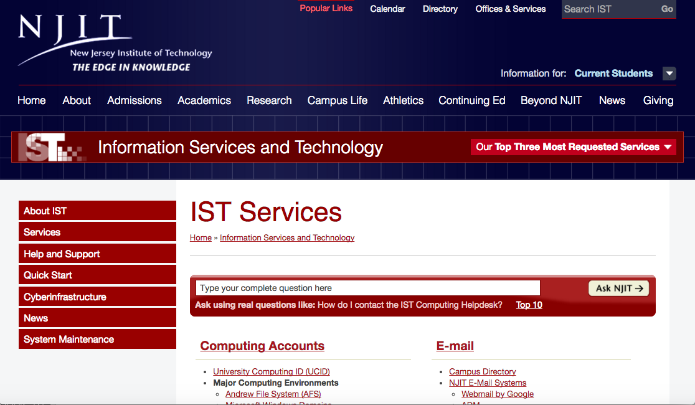Select the Popular Links menu item

coord(326,8)
